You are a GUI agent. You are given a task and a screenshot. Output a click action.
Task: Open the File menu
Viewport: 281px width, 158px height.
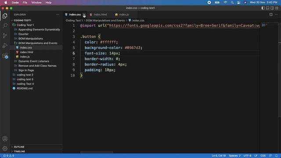[x=25, y=3]
